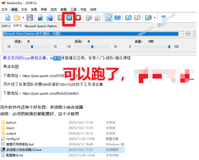199x160 pixels.
Task: Click the Save audio file icon
Action: point(40,18)
